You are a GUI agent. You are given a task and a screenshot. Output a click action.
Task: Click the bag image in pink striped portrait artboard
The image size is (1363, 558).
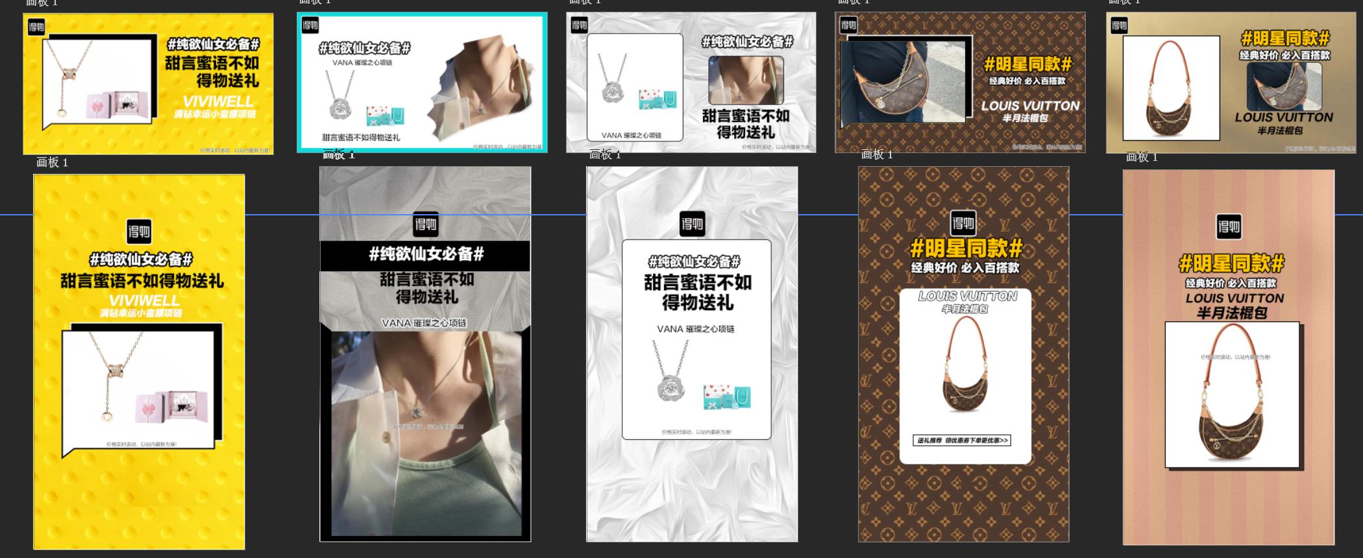click(x=1233, y=394)
